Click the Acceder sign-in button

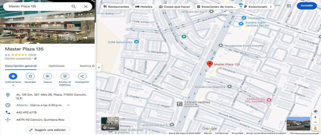pos(307,6)
